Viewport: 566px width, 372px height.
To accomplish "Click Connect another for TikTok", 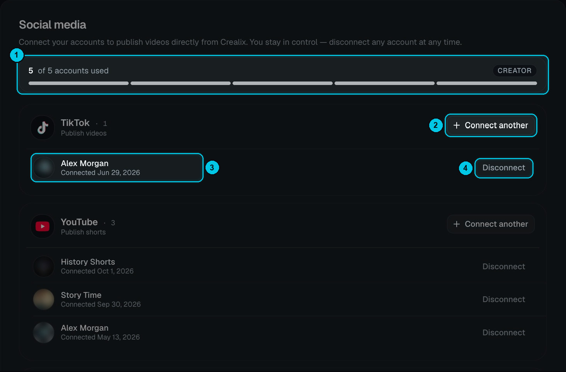I will [x=491, y=125].
